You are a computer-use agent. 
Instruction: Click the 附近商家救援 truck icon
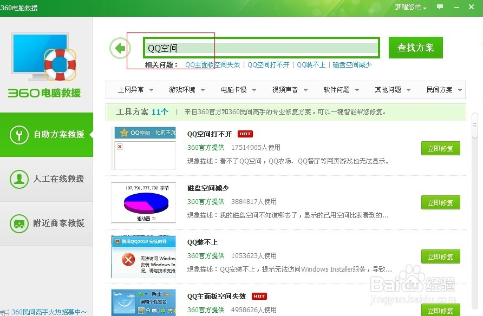coord(19,223)
